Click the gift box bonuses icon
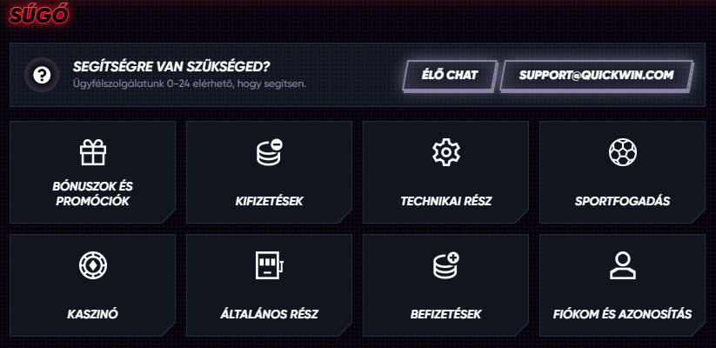Screen dimensions: 716x348 [92, 153]
